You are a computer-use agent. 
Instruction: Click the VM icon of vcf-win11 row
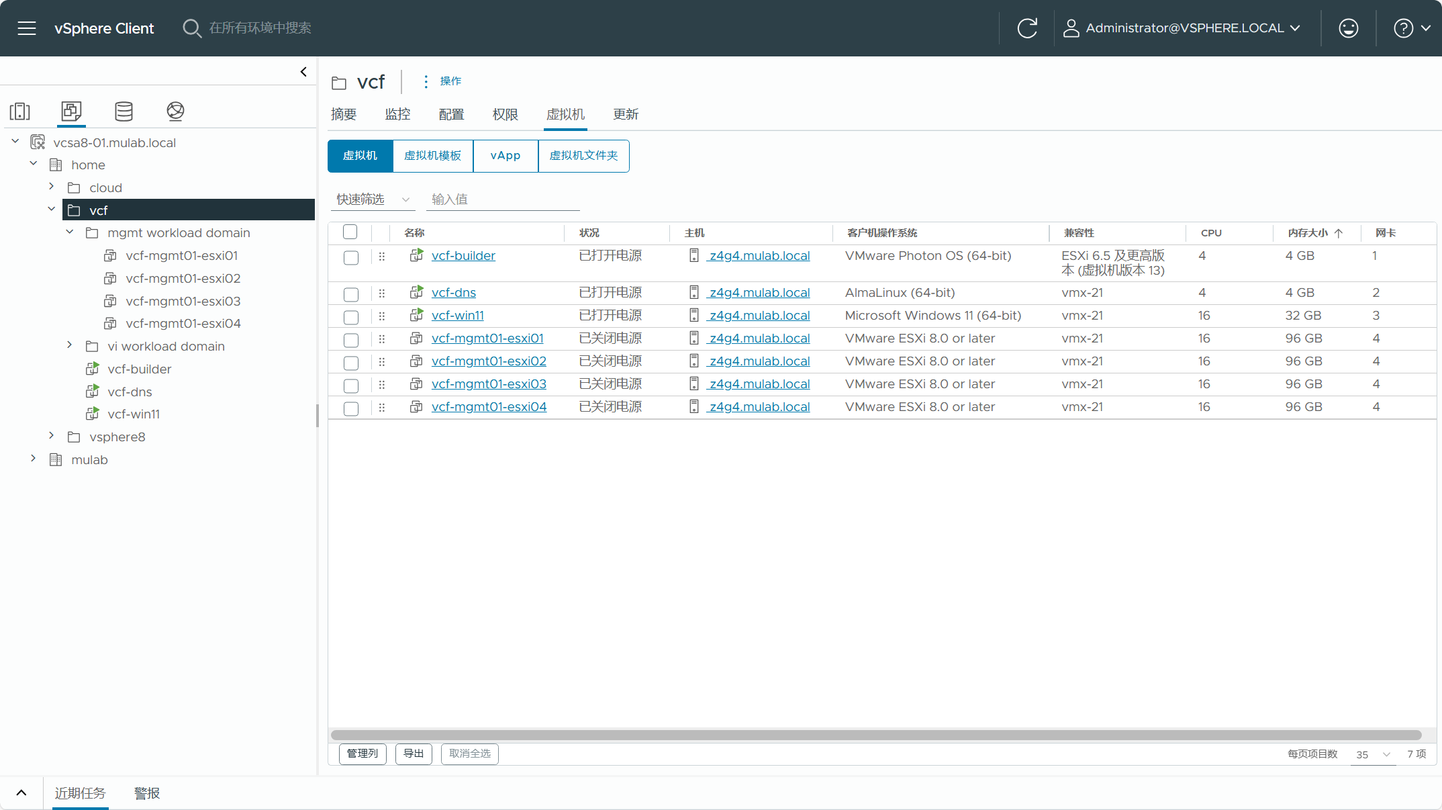(417, 315)
